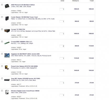This screenshot has width=109, height=100.
Task: Click the quantity box for Cooler Master case
Action: coord(62,21)
